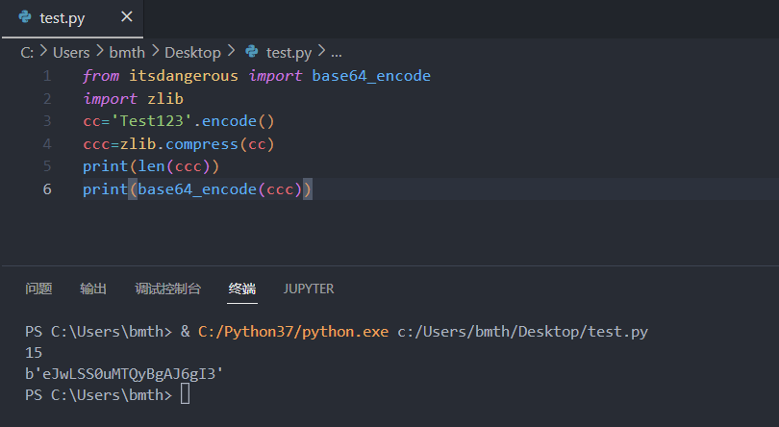Switch to the 输出 panel tab
Image resolution: width=779 pixels, height=427 pixels.
pyautogui.click(x=93, y=289)
